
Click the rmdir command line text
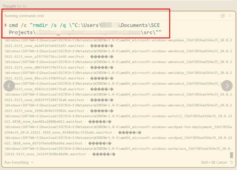[85, 29]
